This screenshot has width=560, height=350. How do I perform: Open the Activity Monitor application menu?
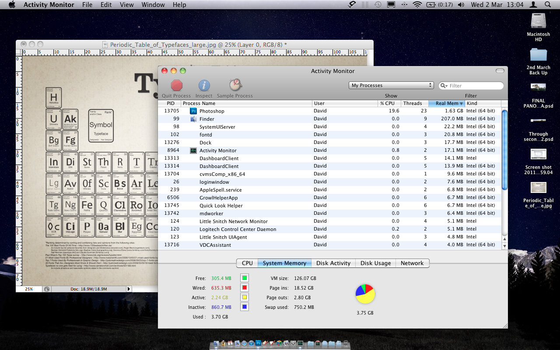pos(49,5)
